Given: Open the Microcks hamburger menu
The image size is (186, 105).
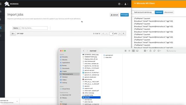Looking at the screenshot, I should [x=1, y=4].
